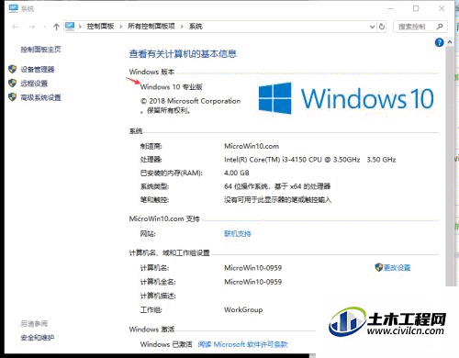Click the search magnifier icon

[440, 27]
